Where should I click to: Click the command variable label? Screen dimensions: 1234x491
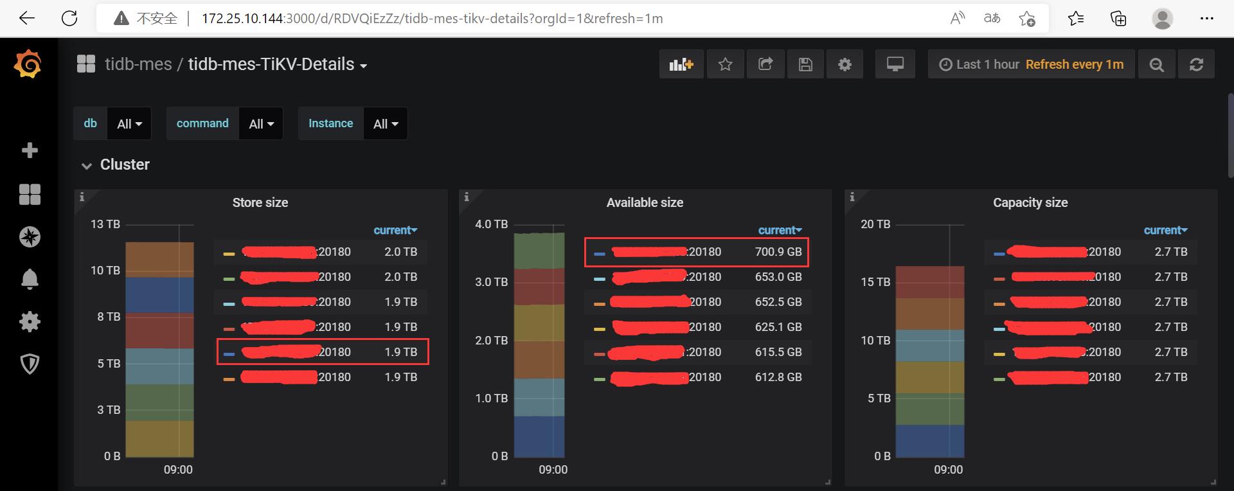click(202, 123)
